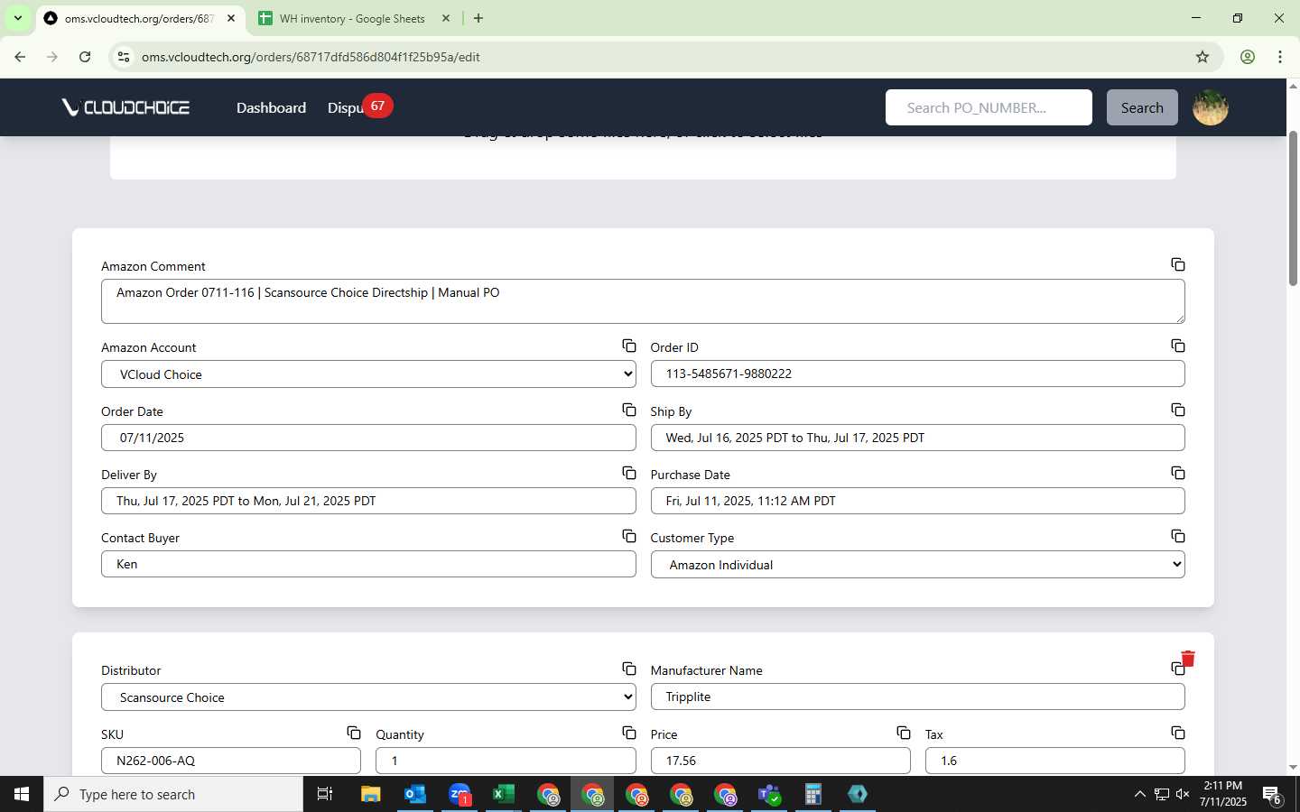Click the Order ID input field
Image resolution: width=1300 pixels, height=812 pixels.
(x=917, y=374)
